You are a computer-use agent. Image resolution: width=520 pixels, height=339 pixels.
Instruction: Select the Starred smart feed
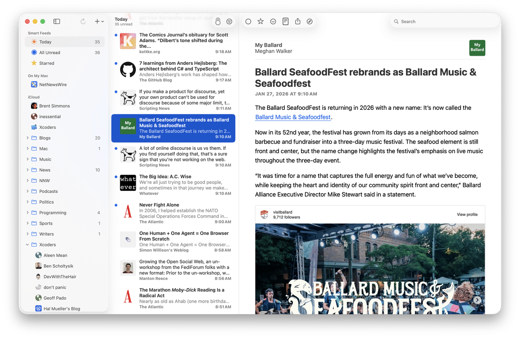(46, 63)
